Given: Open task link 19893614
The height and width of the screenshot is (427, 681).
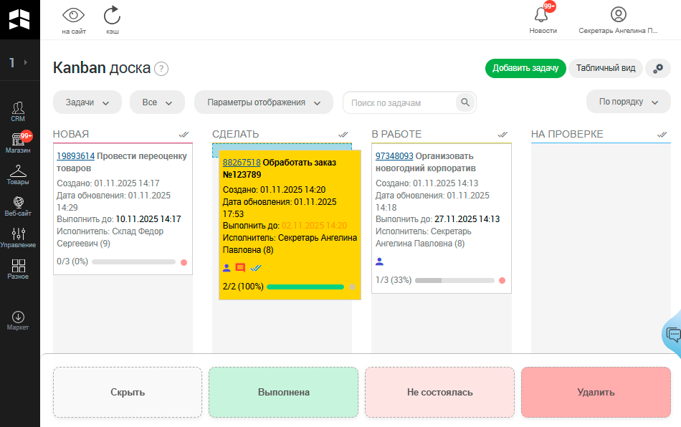Looking at the screenshot, I should click(75, 155).
